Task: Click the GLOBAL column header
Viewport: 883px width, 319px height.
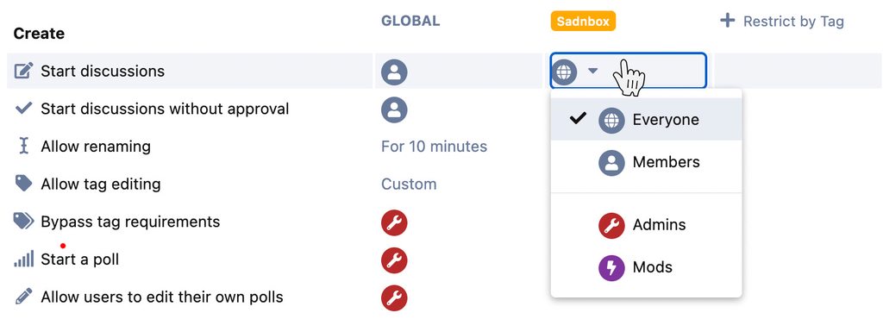Action: point(410,21)
